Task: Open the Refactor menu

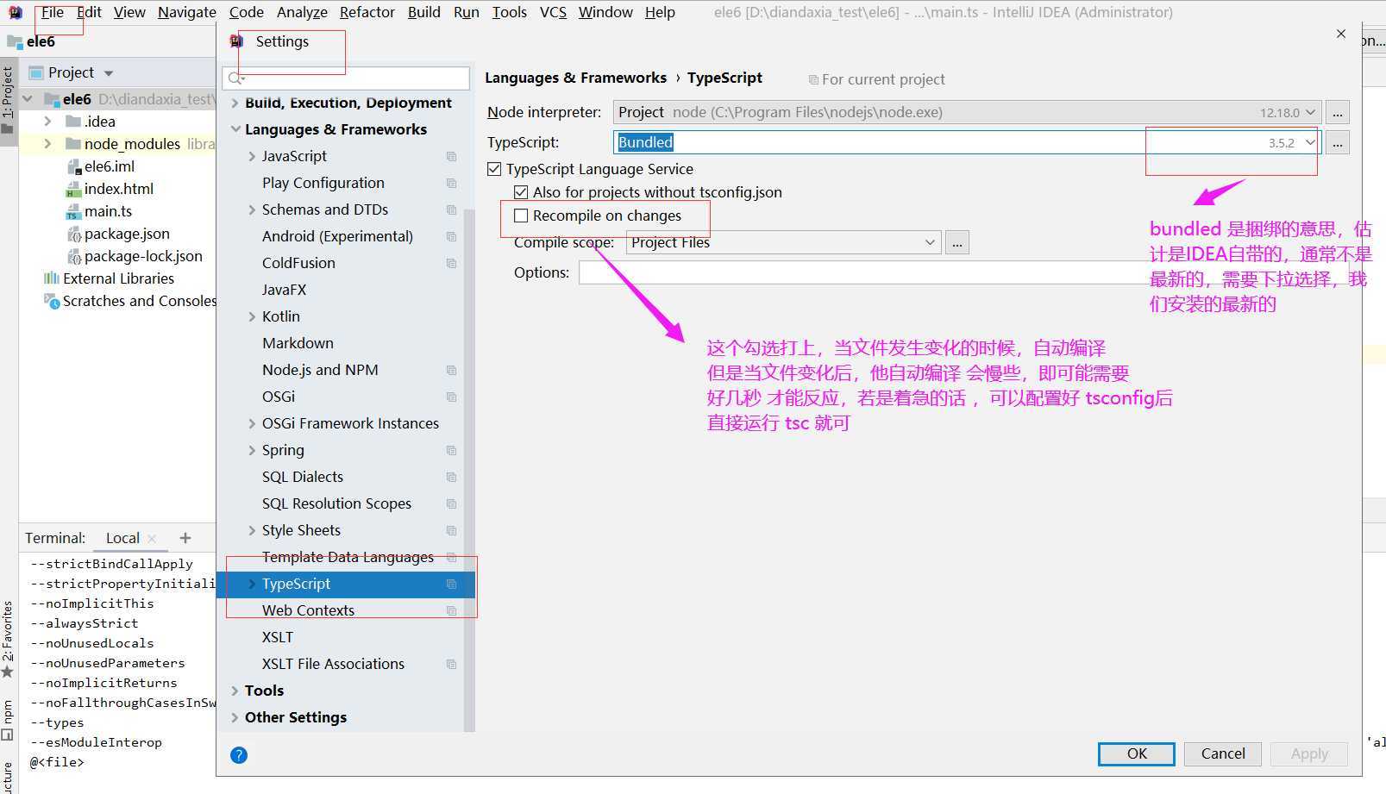Action: click(x=367, y=12)
